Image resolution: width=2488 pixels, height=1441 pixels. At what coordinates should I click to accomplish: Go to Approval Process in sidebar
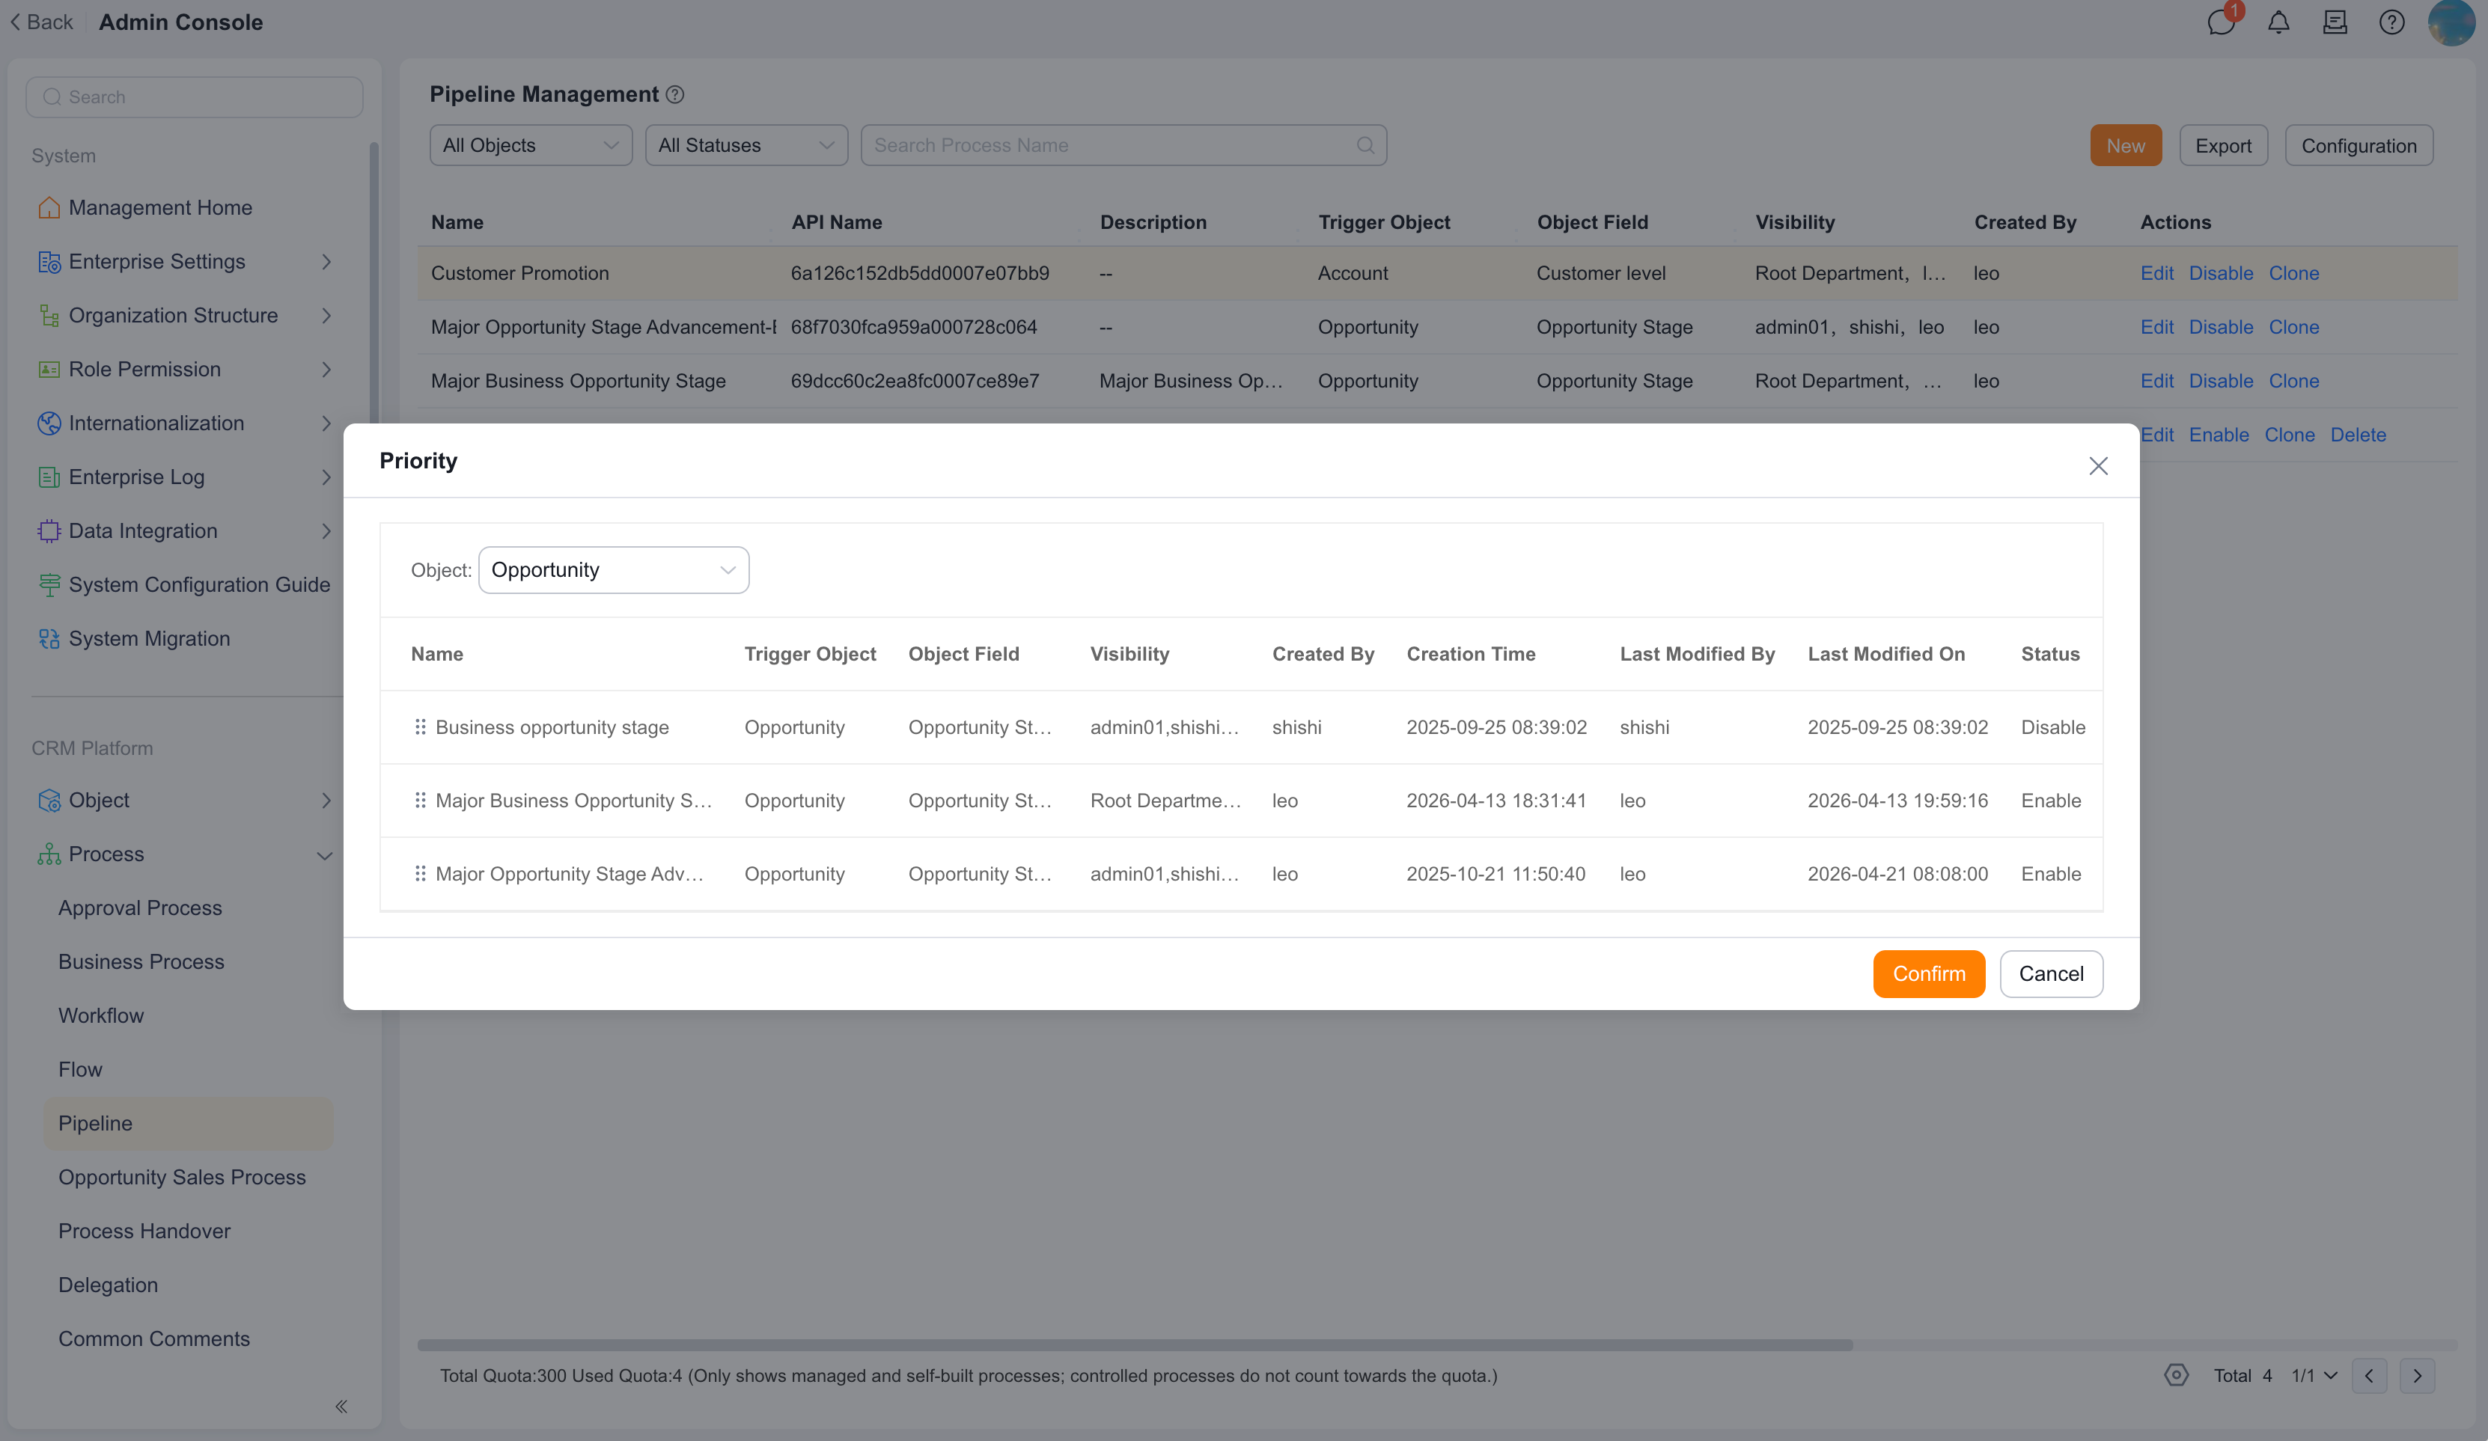[x=140, y=907]
